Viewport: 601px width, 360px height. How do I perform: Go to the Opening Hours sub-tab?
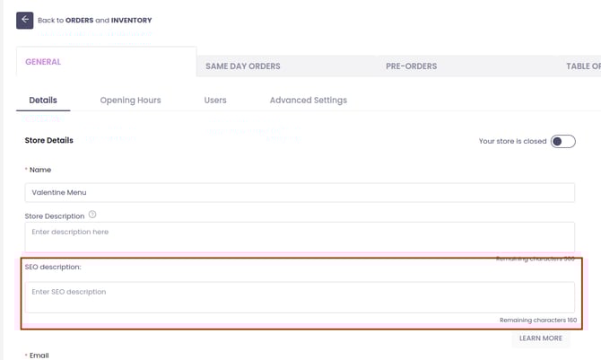click(x=130, y=101)
